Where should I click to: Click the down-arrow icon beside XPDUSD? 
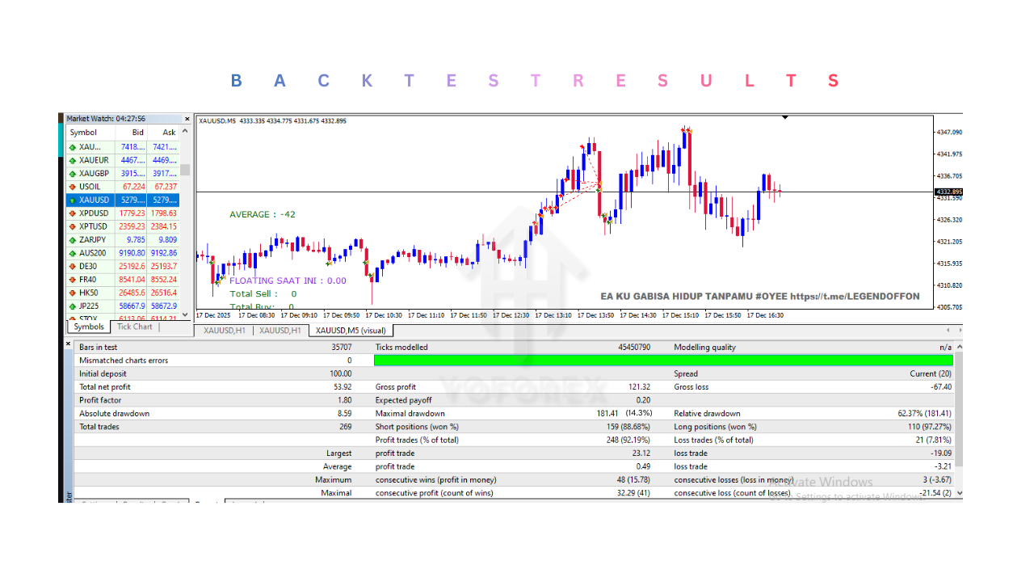(73, 213)
